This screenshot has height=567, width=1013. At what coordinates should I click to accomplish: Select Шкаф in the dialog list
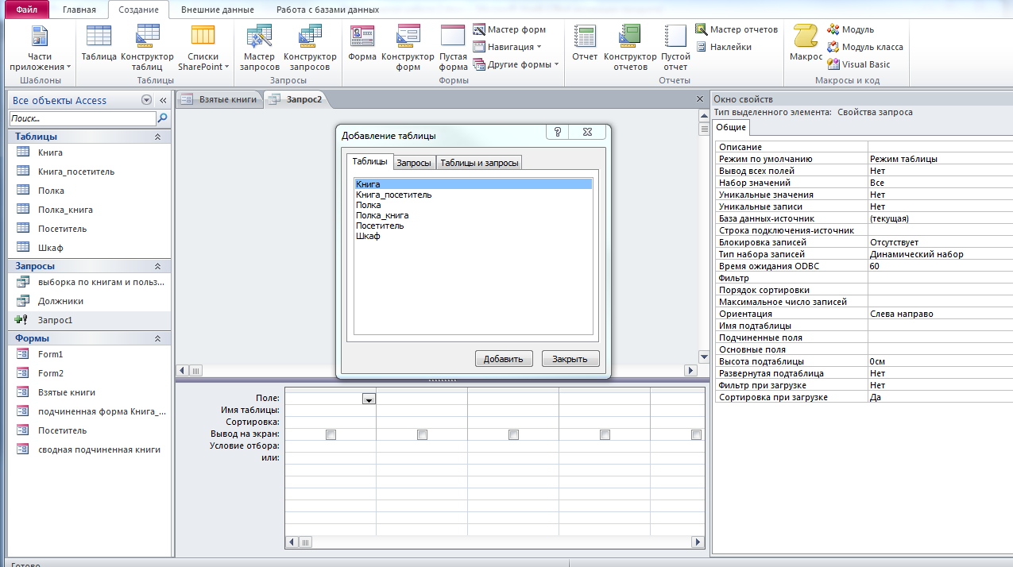[474, 236]
